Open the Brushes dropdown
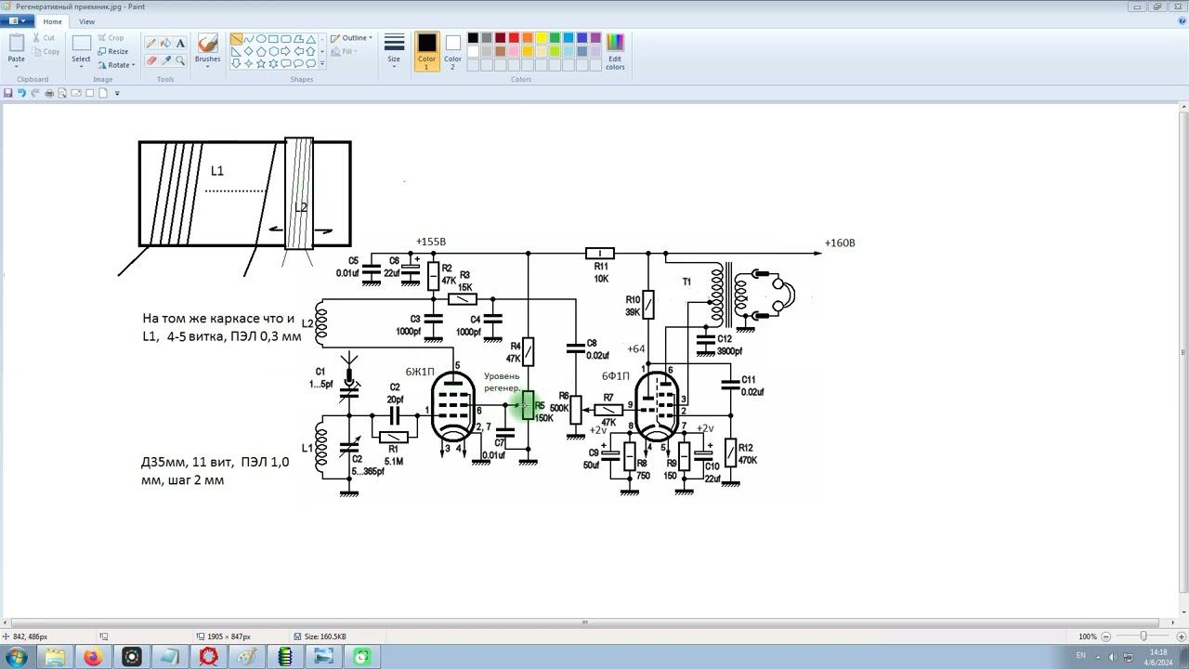 coord(207,51)
